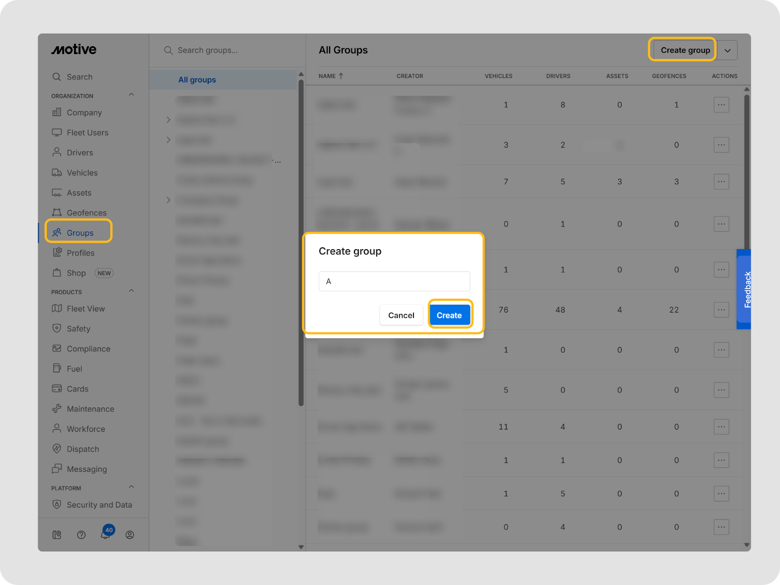
Task: Click the "48" drivers cell
Action: [561, 310]
